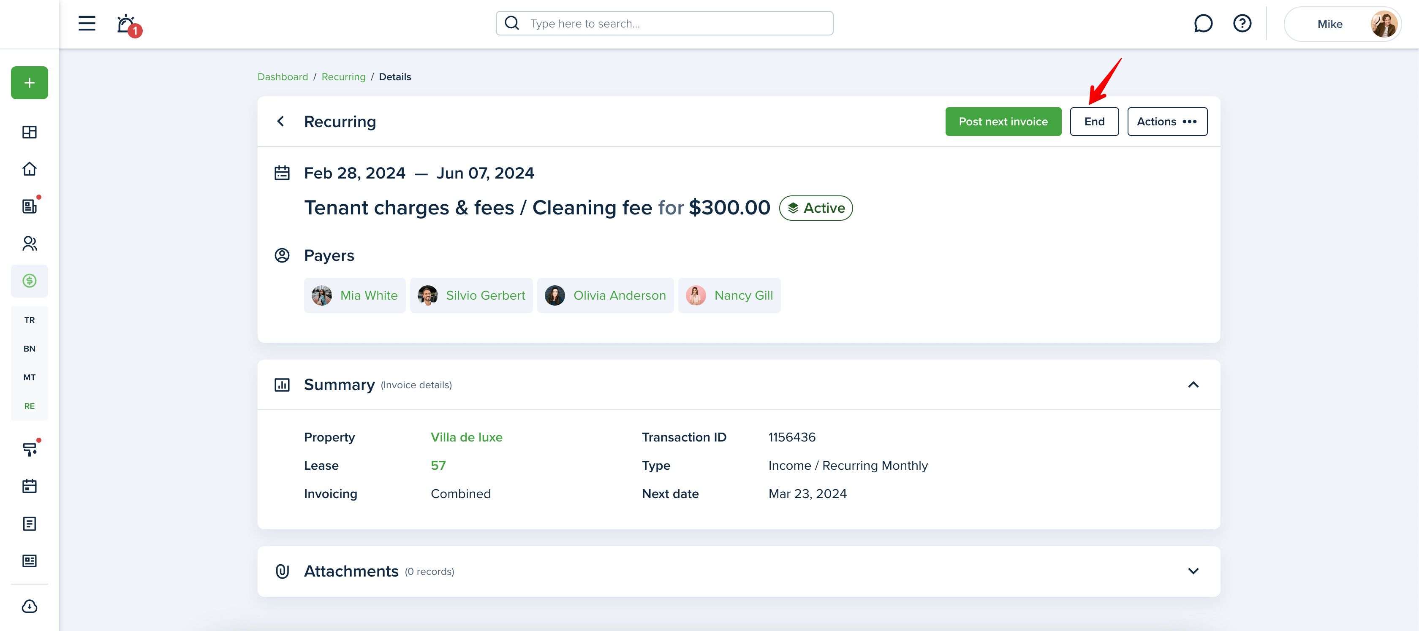1419x631 pixels.
Task: Click the Feb 28, 2024 start date
Action: point(355,173)
